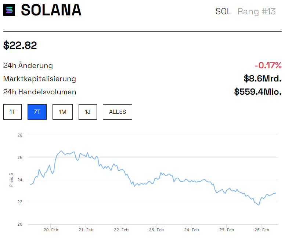Switch chart to 1J range
Screen dimensions: 292x240
pyautogui.click(x=87, y=112)
